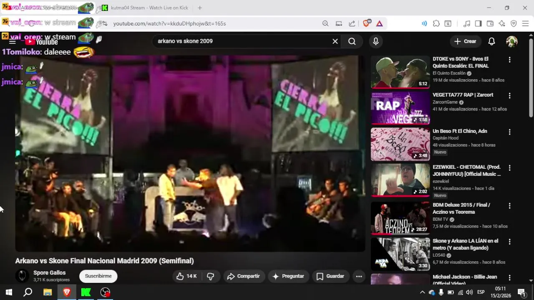The image size is (534, 300).
Task: Open options for VEGETTA777 RAP video
Action: point(509,96)
